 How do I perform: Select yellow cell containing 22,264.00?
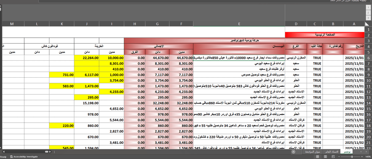point(86,57)
